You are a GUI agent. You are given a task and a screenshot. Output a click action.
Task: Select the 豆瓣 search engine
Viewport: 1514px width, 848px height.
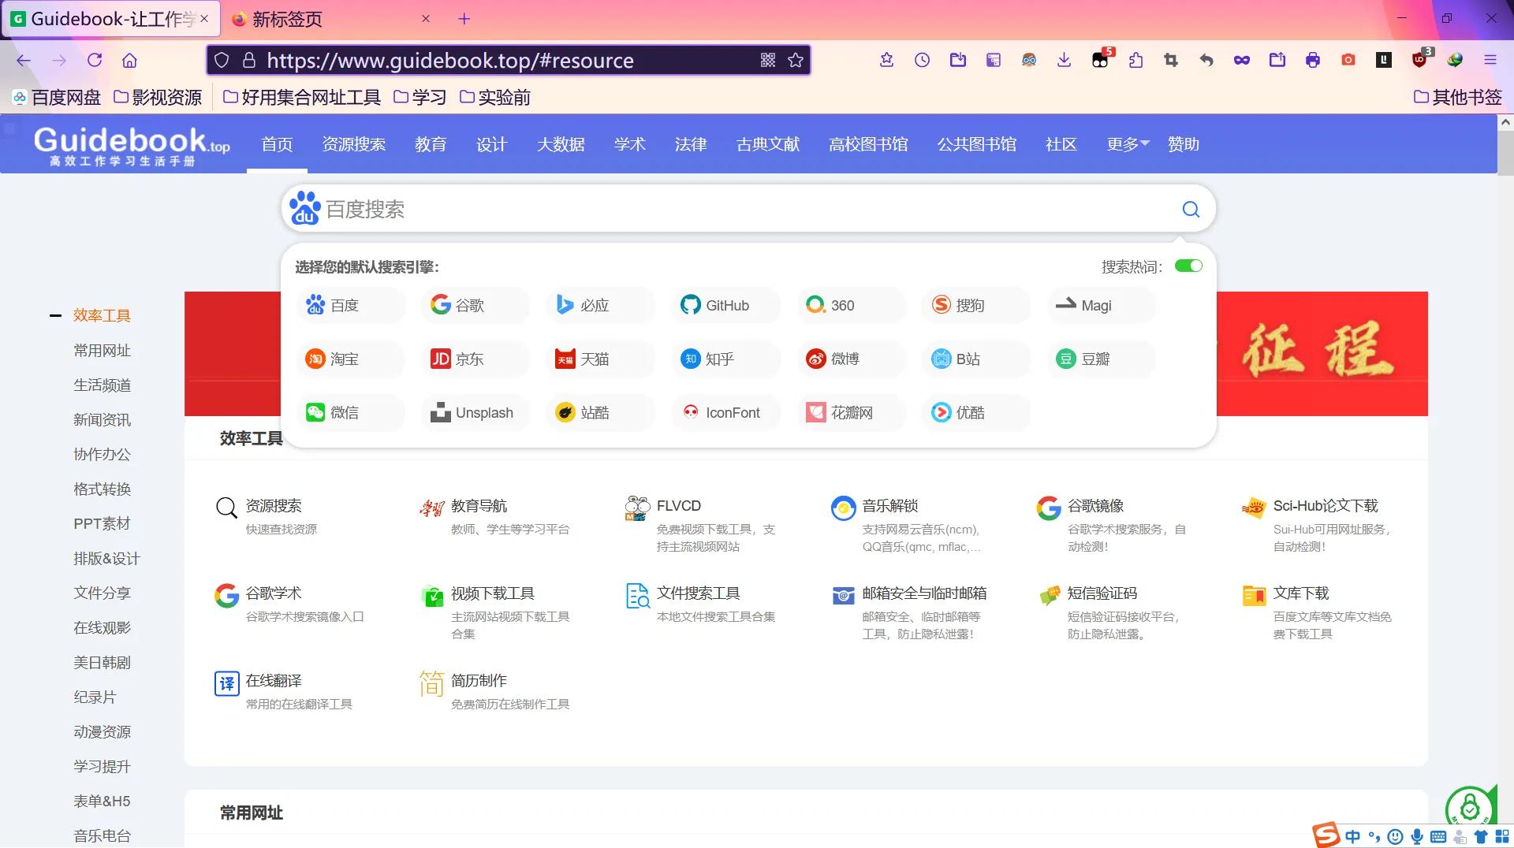tap(1099, 359)
